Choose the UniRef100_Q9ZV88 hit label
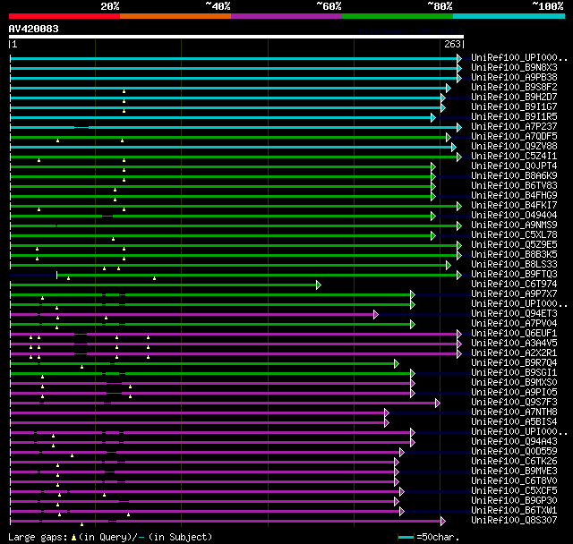Image resolution: width=573 pixels, height=544 pixels. [x=514, y=147]
